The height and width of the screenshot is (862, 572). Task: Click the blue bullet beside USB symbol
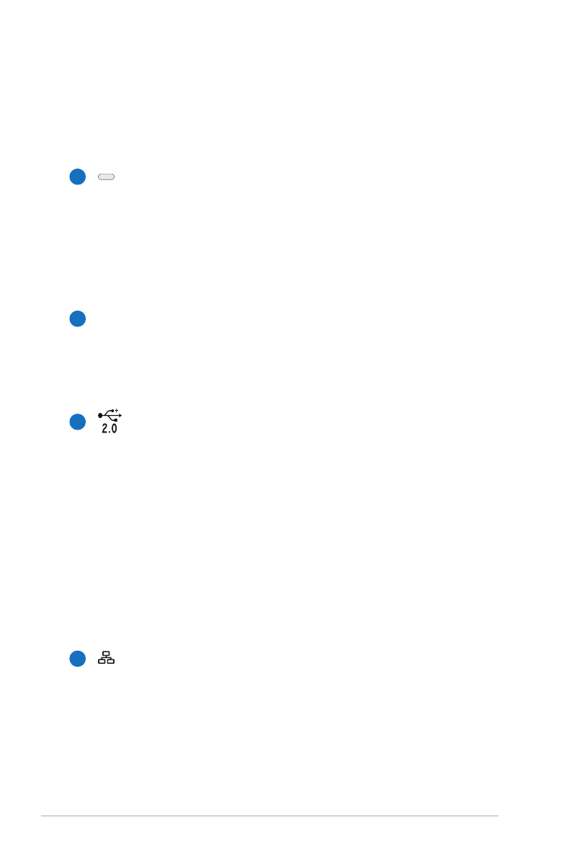(x=78, y=422)
